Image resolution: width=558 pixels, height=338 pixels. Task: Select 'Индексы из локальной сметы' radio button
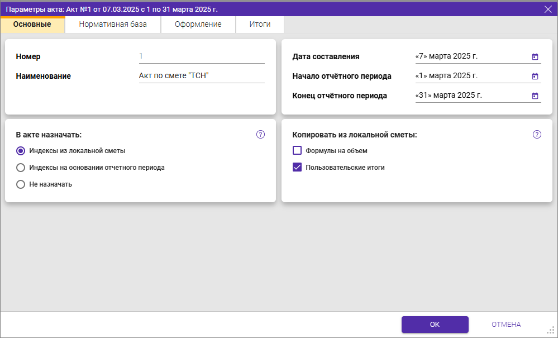[21, 151]
